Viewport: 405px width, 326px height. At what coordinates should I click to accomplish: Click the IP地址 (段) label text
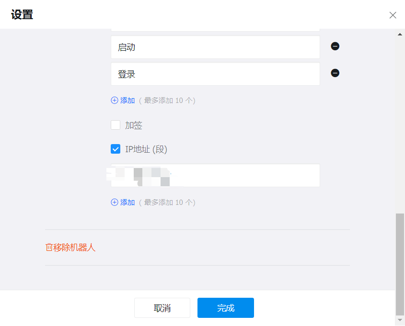tap(146, 149)
